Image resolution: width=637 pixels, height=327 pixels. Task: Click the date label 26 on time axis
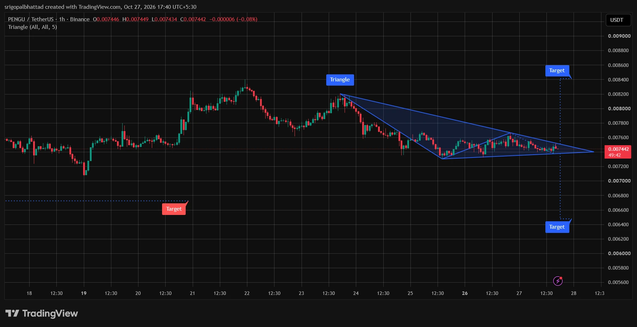[x=465, y=293]
